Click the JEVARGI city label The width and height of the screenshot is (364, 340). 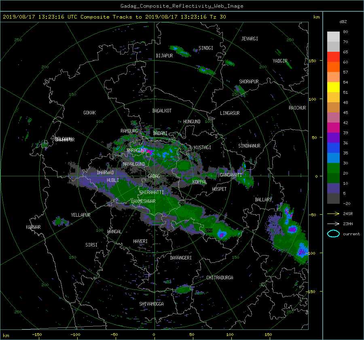(x=250, y=39)
